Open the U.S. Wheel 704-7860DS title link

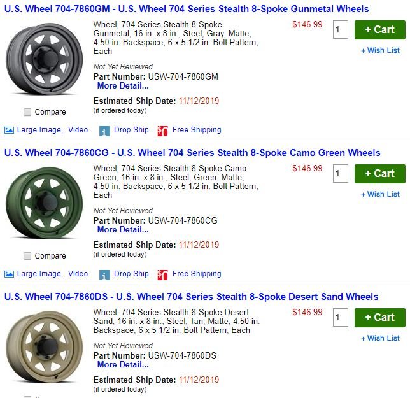[x=191, y=297]
